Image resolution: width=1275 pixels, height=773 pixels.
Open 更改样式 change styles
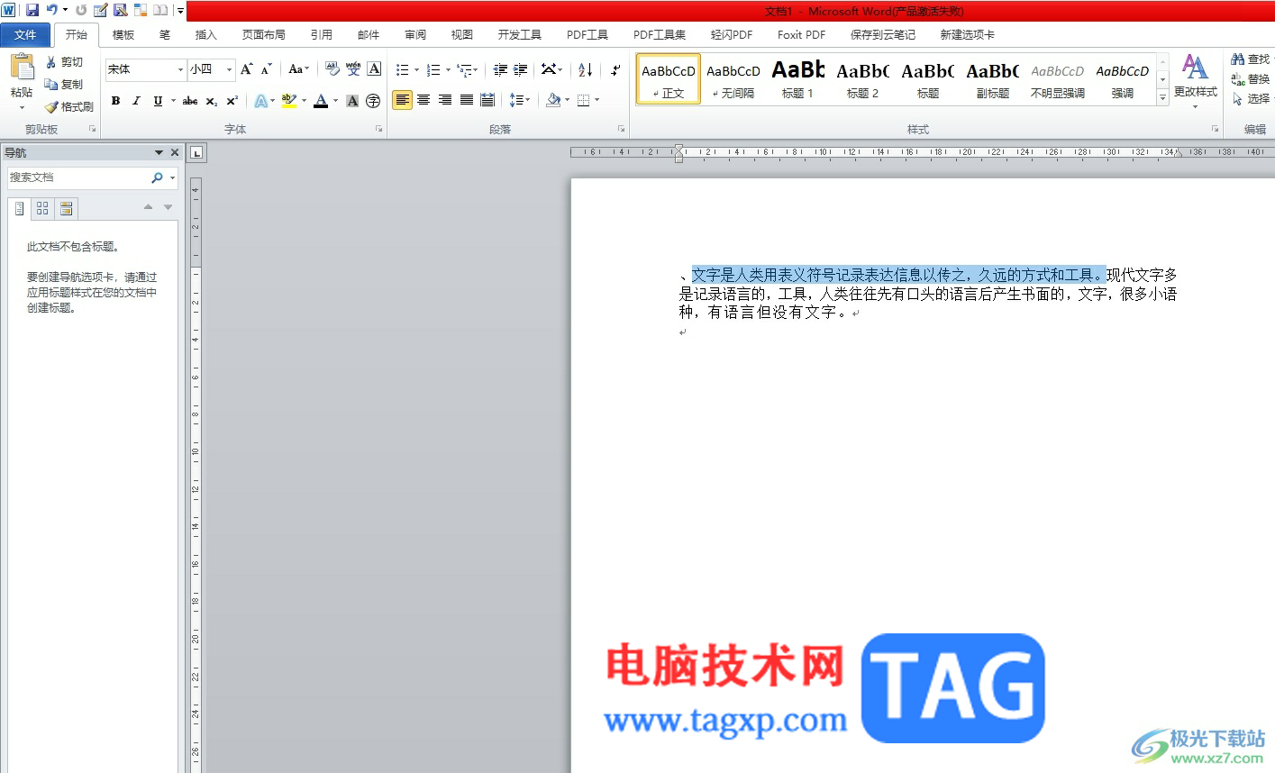[1195, 81]
